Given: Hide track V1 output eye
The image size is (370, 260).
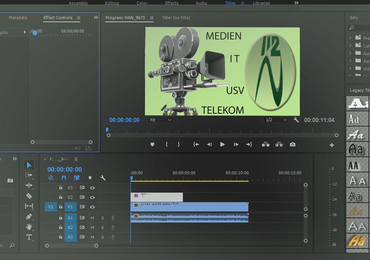Looking at the screenshot, I should point(92,207).
